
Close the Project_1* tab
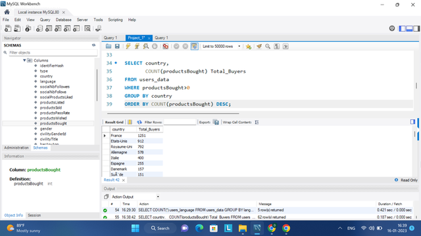pos(149,38)
